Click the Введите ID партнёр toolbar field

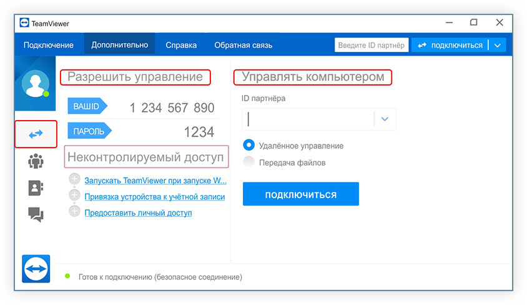tap(372, 45)
